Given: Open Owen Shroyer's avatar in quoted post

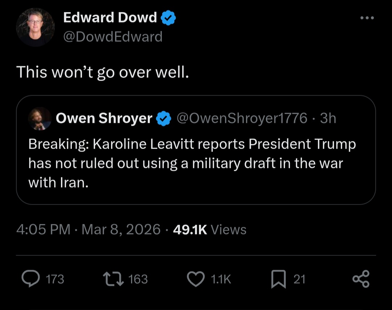Looking at the screenshot, I should pos(40,118).
